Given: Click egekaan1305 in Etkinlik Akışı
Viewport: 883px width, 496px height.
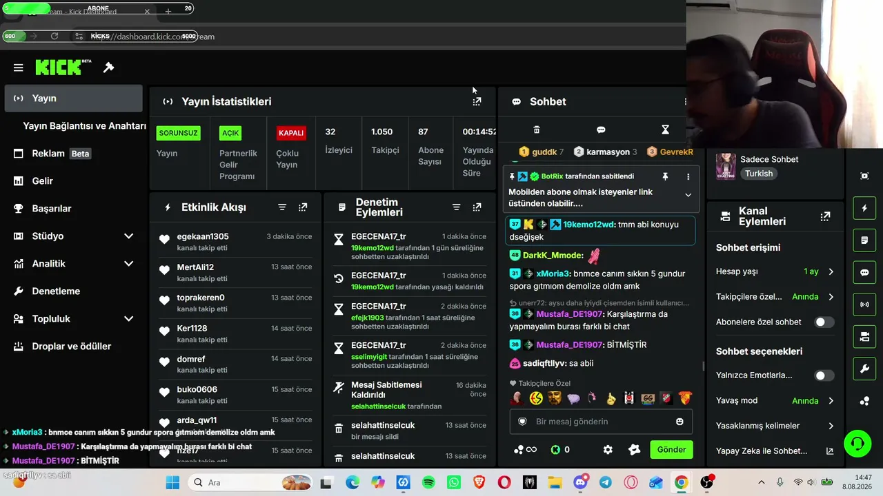Looking at the screenshot, I should [x=203, y=237].
